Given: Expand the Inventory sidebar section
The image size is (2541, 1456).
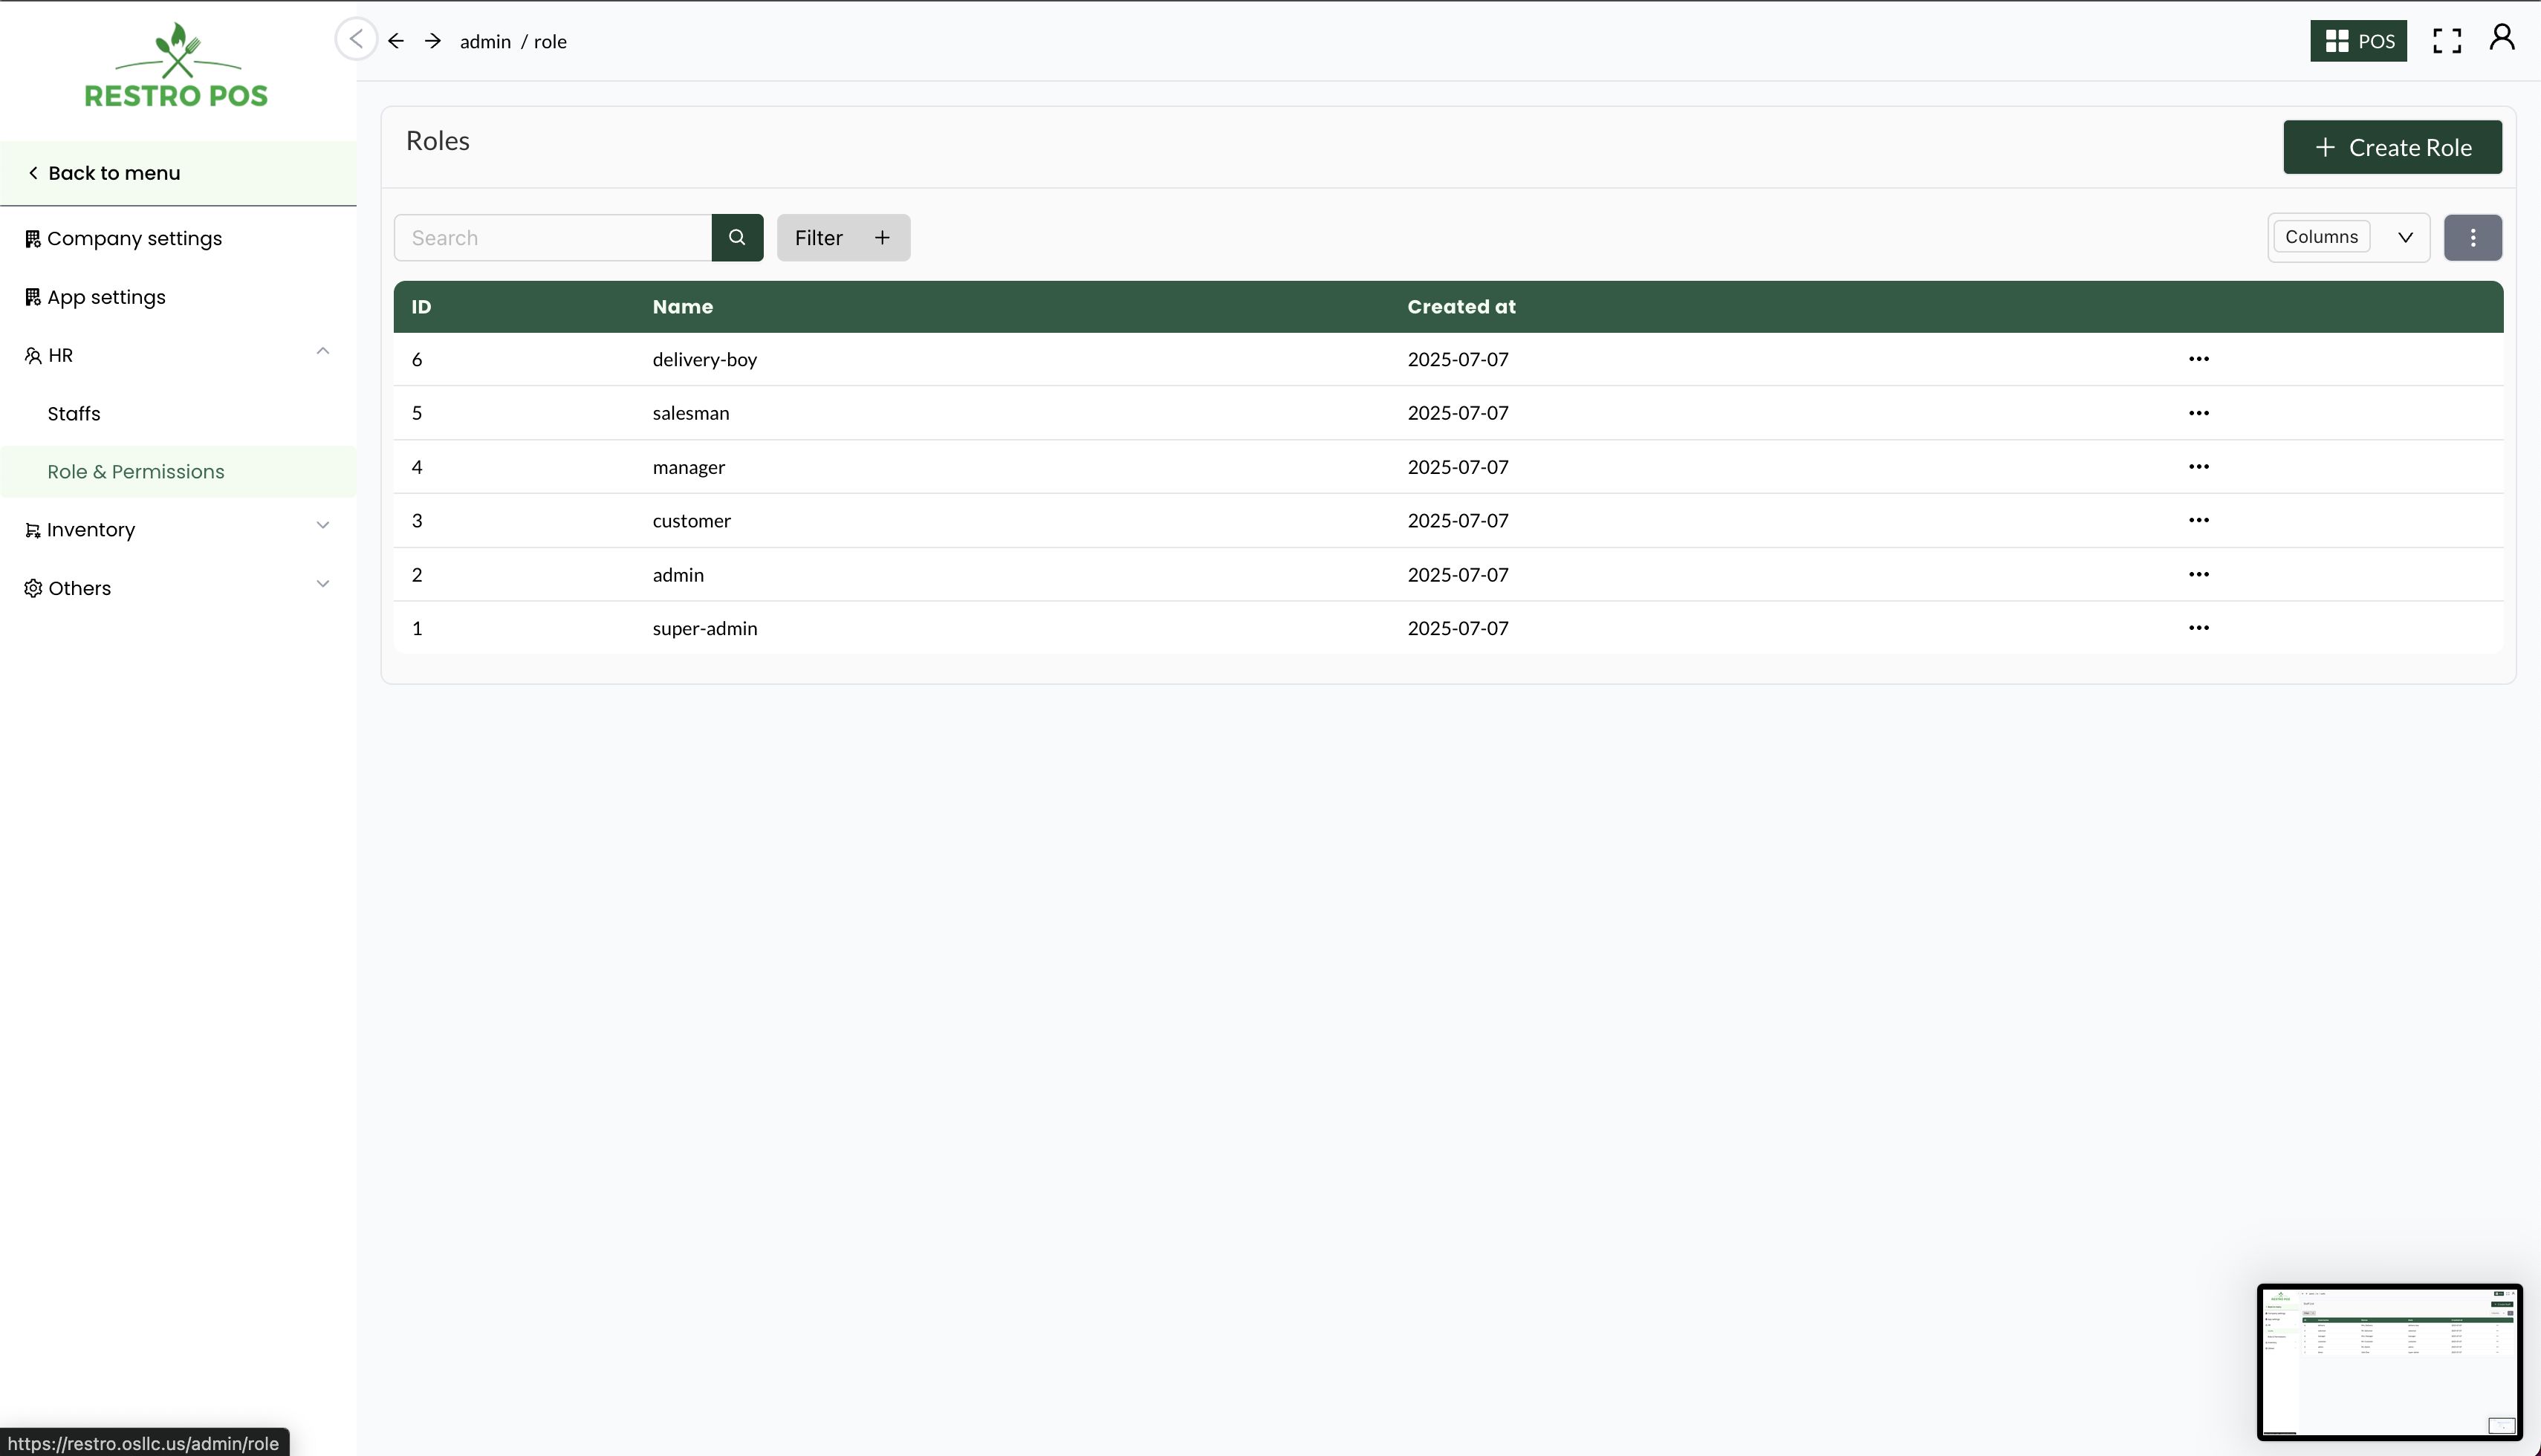Looking at the screenshot, I should [322, 526].
